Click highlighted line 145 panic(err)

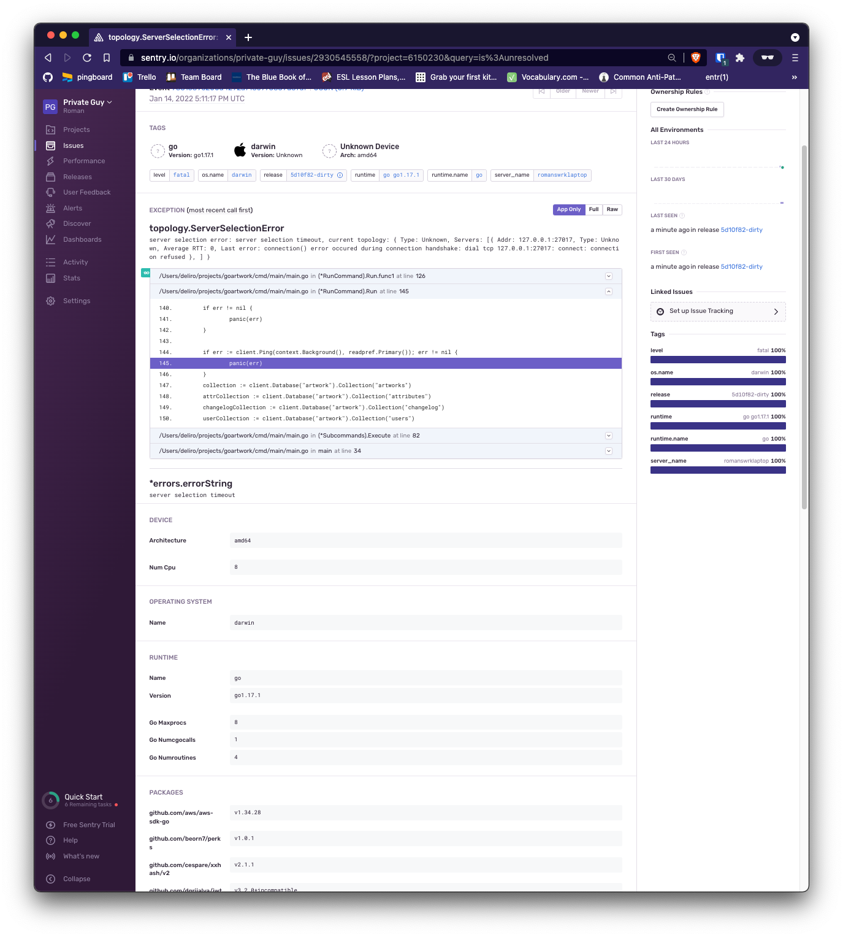[386, 363]
